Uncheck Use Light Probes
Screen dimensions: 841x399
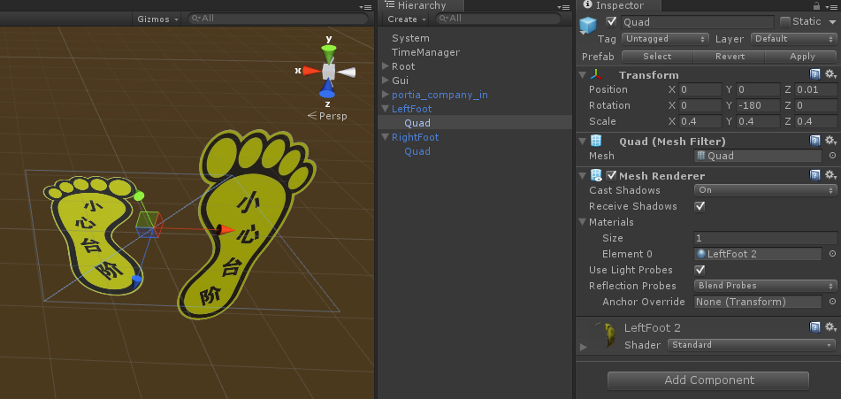point(700,270)
